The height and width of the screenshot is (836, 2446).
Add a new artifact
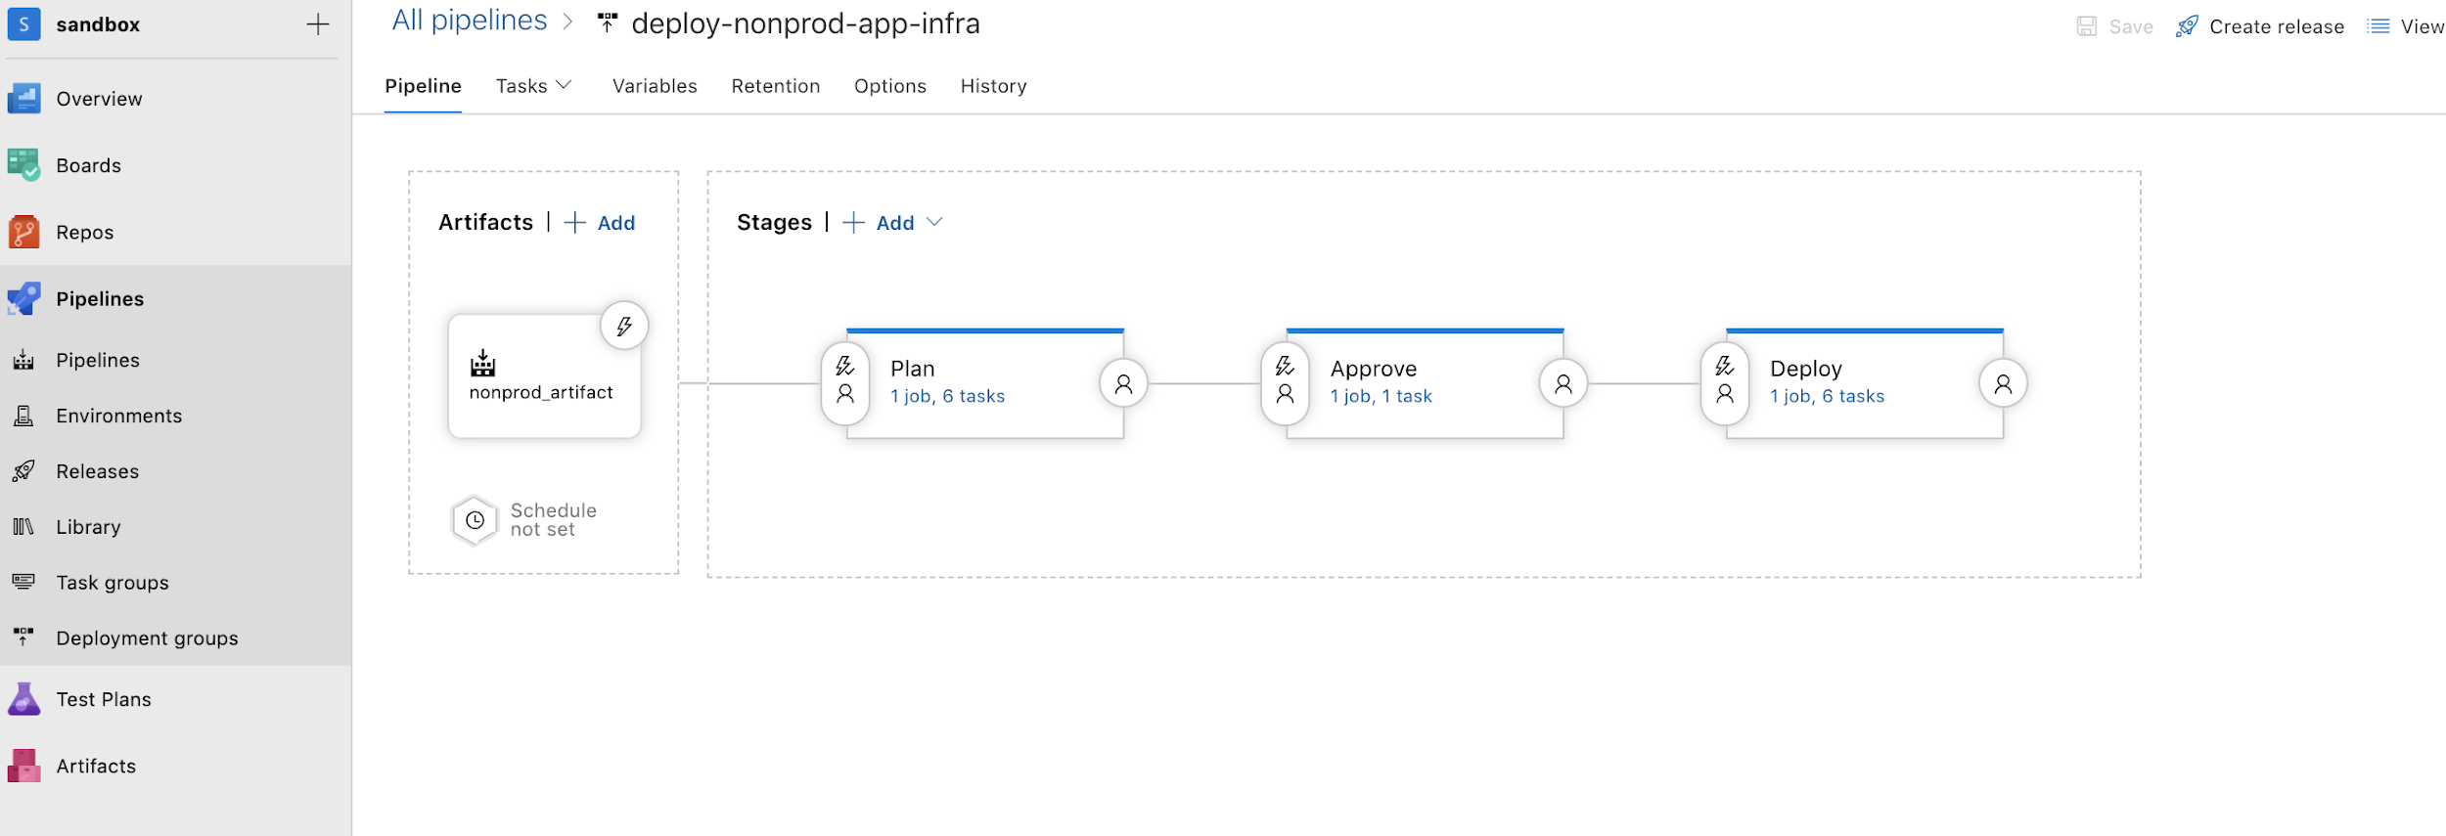click(601, 223)
